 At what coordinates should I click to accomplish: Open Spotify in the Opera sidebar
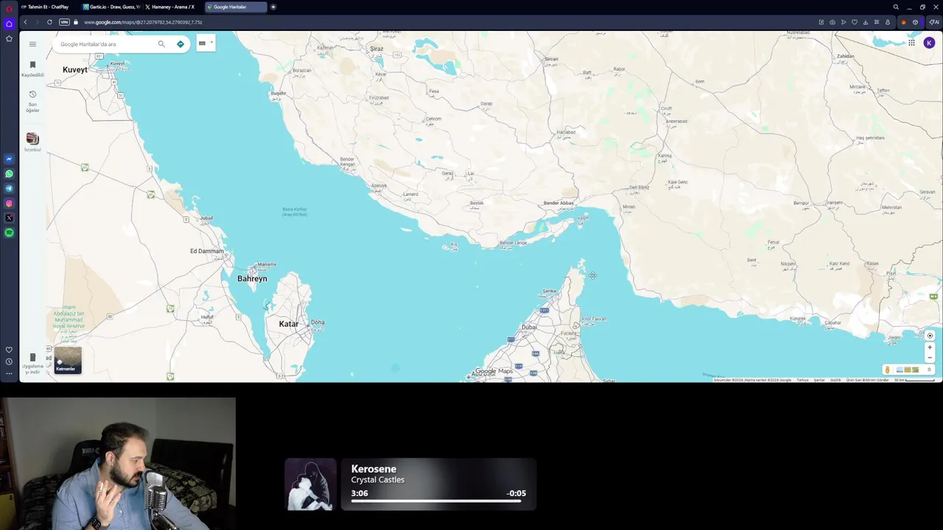coord(9,233)
